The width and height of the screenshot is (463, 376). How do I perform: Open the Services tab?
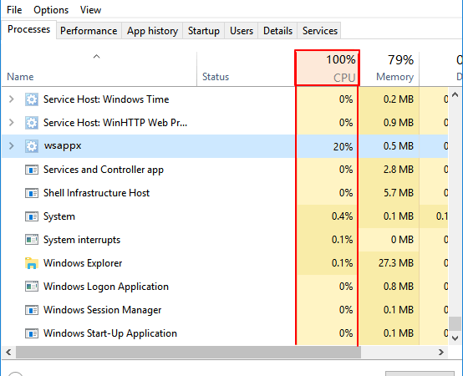(x=319, y=31)
